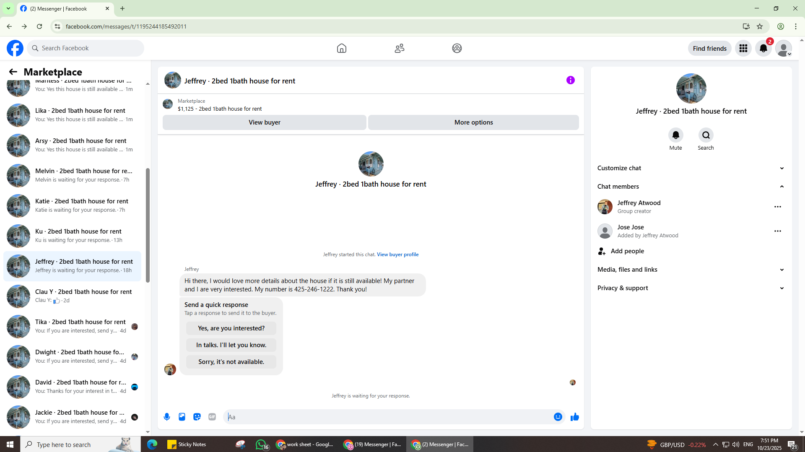The image size is (805, 452).
Task: Go back from Marketplace chat list
Action: (x=13, y=72)
